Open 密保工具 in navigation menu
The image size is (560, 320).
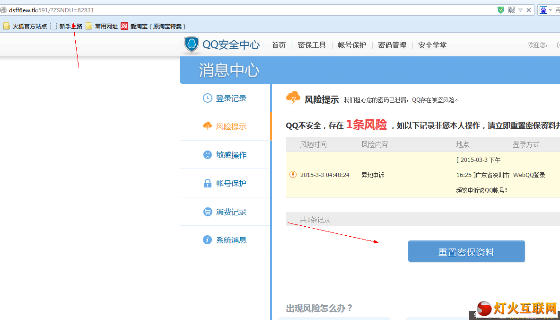[x=312, y=45]
